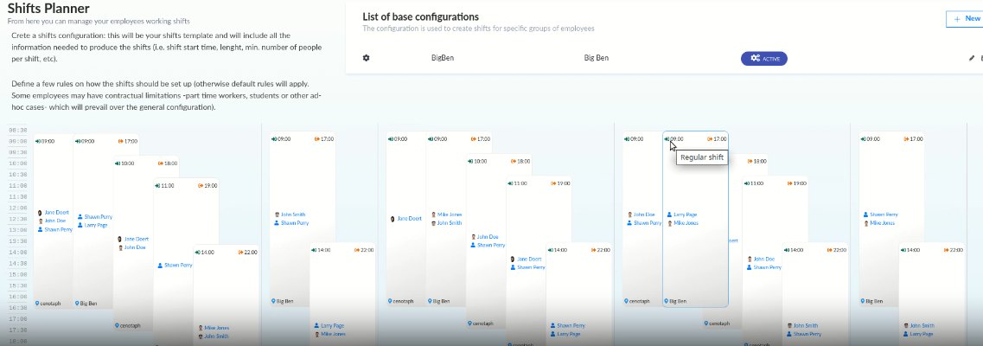Click the cenotaph pin in Jane Doert's solo shift
Image resolution: width=983 pixels, height=346 pixels.
tap(390, 302)
